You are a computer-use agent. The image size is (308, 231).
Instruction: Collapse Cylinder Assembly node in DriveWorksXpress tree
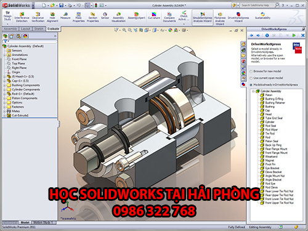tap(253, 91)
